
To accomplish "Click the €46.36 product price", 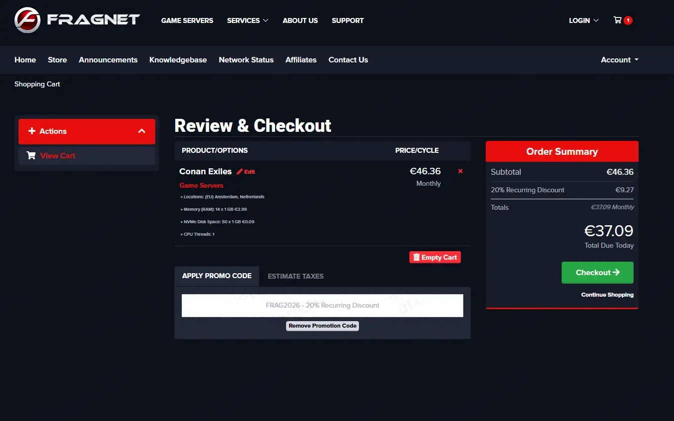I will click(425, 171).
